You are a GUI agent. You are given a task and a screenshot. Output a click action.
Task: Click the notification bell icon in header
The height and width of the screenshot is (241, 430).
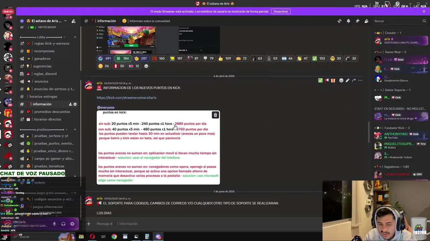(348, 21)
